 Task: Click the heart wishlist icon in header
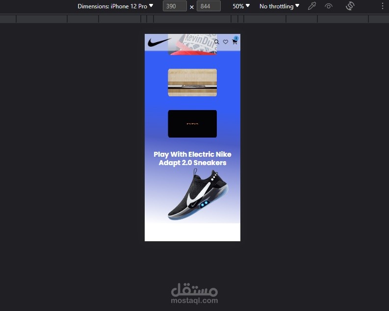226,42
